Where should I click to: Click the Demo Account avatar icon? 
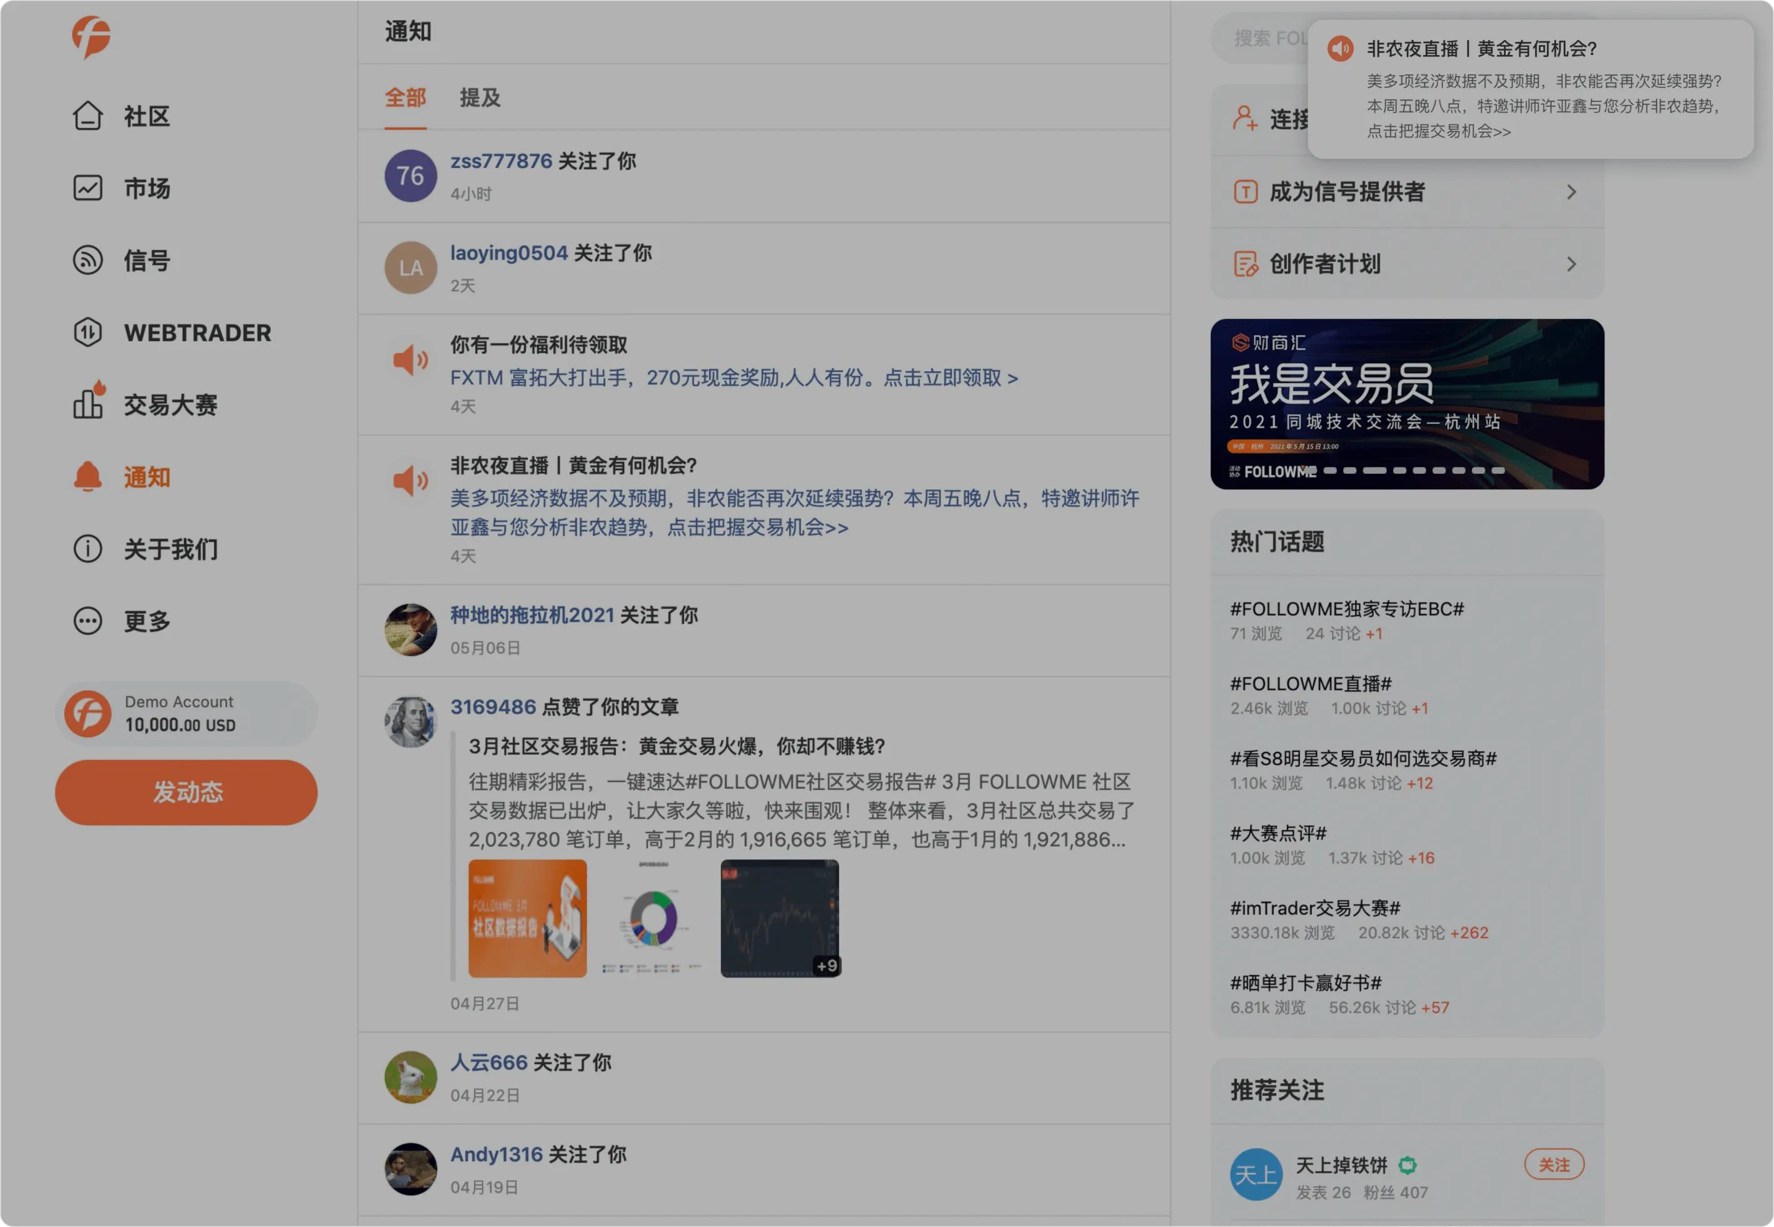(88, 714)
